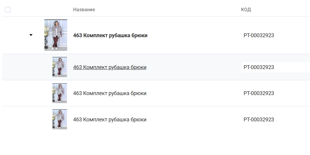Image resolution: width=310 pixels, height=155 pixels.
Task: Open the first variant's small thumbnail
Action: [60, 67]
